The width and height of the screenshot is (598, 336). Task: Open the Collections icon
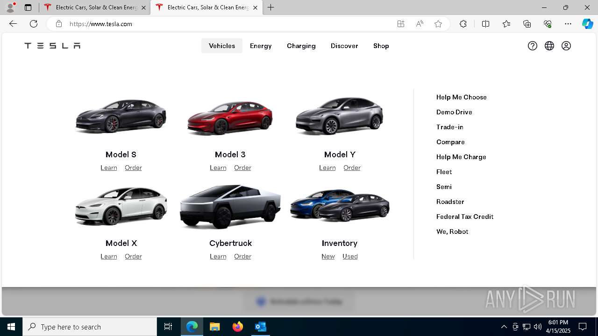click(527, 24)
